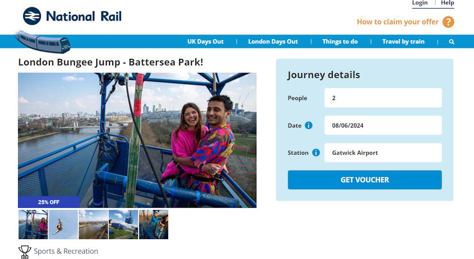Viewport: 474px width, 259px height.
Task: Open search with the magnifier icon
Action: coord(452,42)
